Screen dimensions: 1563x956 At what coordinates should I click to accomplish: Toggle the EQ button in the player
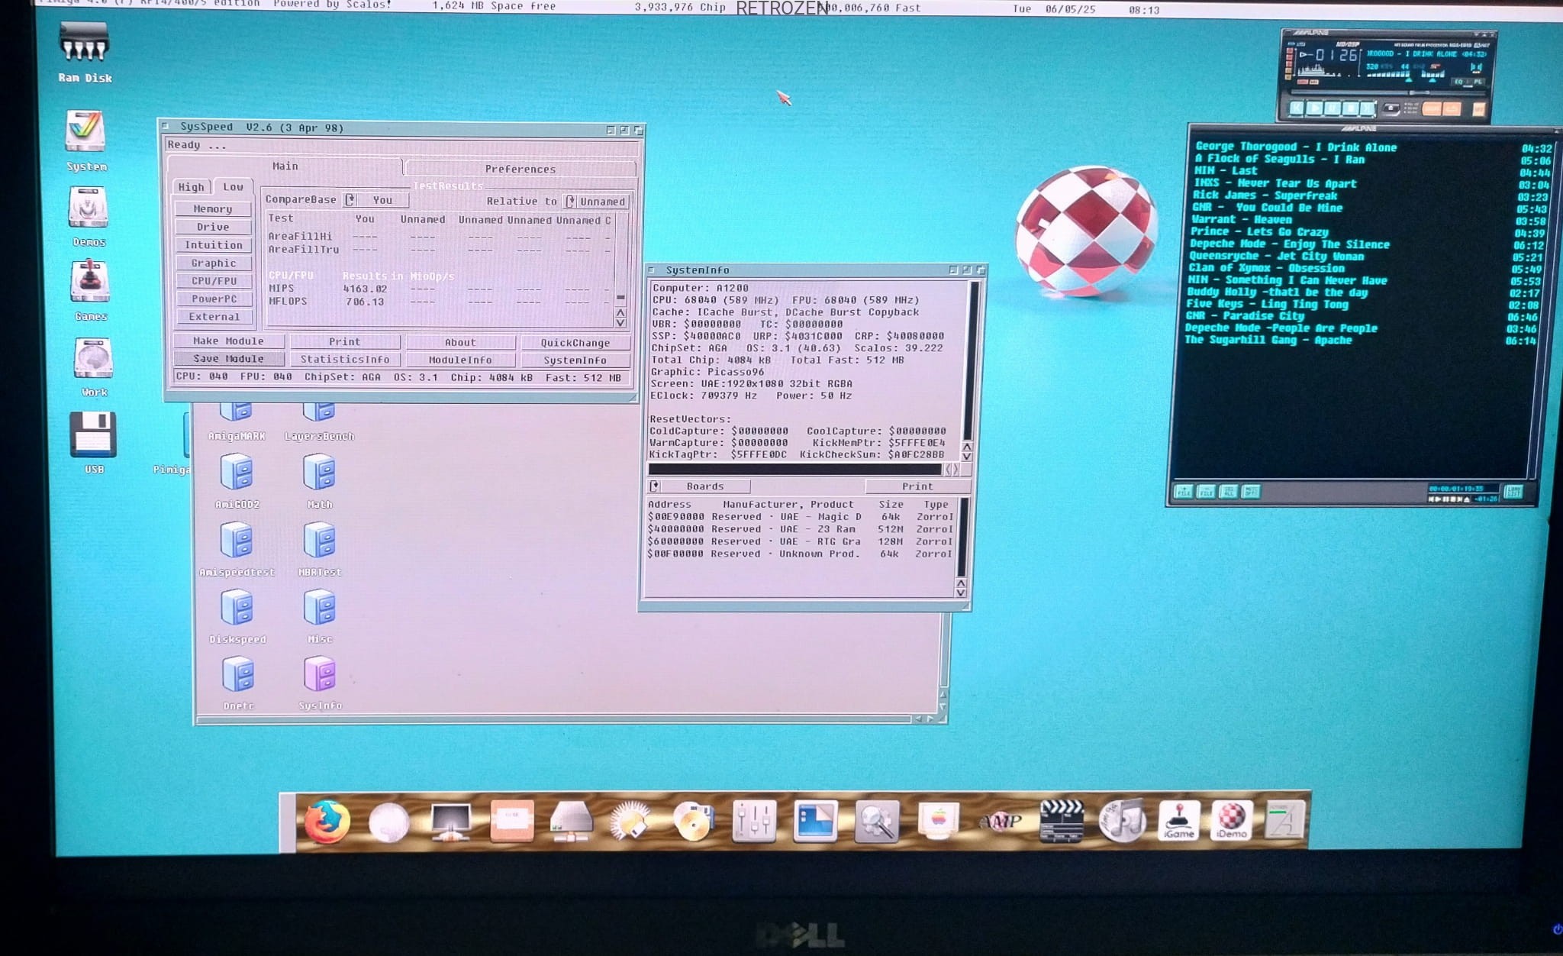point(1458,82)
